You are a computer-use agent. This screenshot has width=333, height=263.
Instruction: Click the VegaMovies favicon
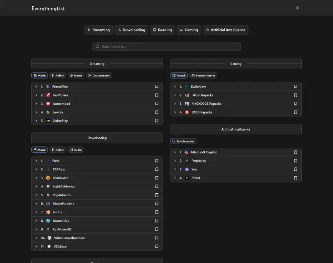tap(48, 195)
